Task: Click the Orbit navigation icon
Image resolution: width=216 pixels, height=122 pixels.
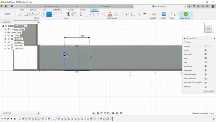Action: click(x=93, y=113)
